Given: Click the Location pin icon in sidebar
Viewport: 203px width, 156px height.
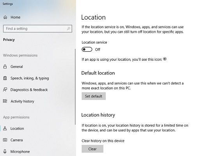Looking at the screenshot, I should (5, 128).
